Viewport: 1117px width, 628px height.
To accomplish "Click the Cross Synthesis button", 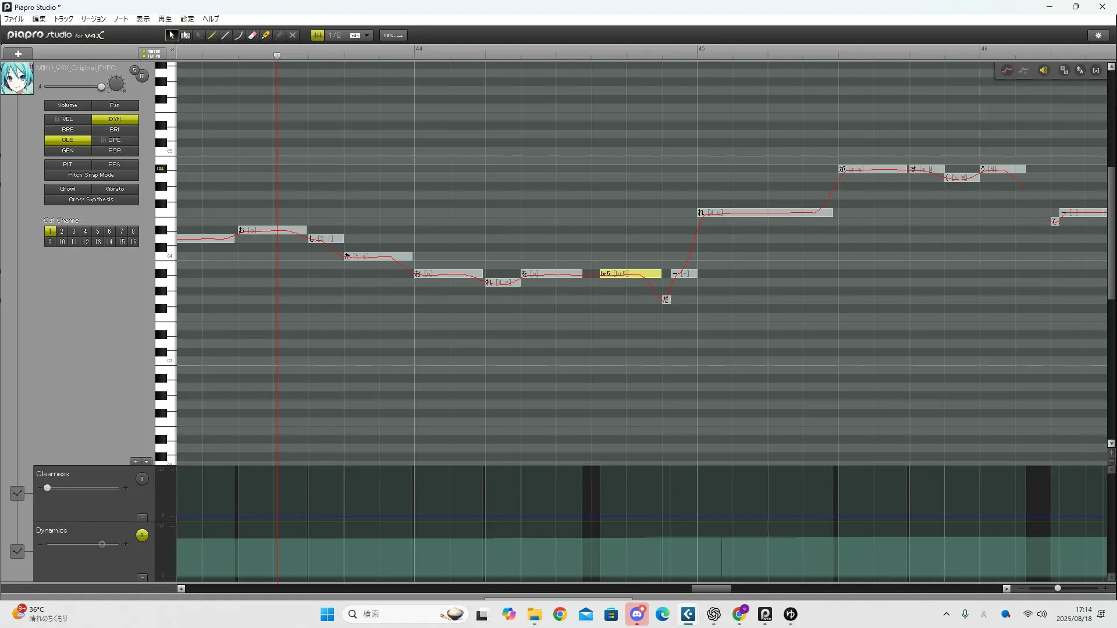I will tap(91, 199).
